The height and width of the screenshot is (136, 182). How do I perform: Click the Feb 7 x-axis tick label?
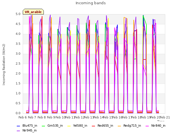click(32, 117)
